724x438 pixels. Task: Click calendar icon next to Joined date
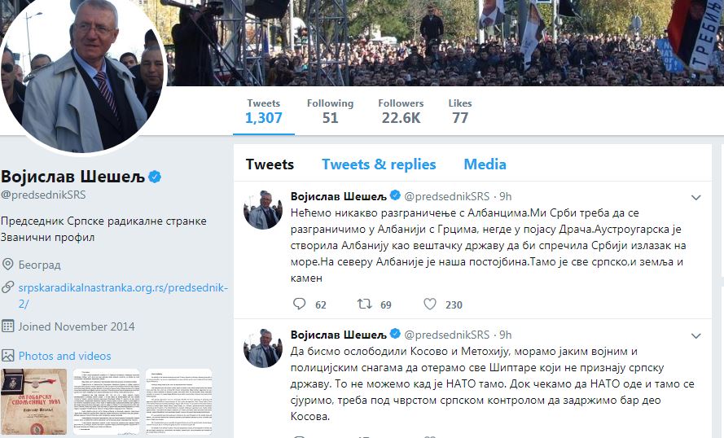click(8, 326)
